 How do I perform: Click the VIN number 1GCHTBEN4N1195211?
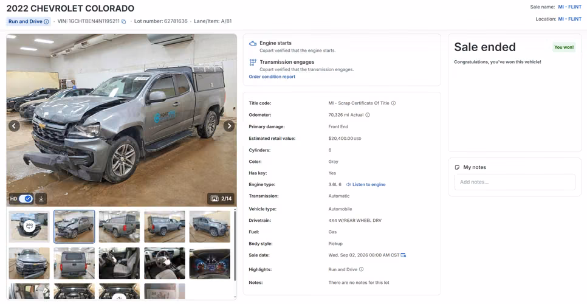point(94,21)
